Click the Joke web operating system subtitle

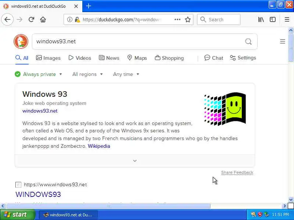(x=54, y=103)
